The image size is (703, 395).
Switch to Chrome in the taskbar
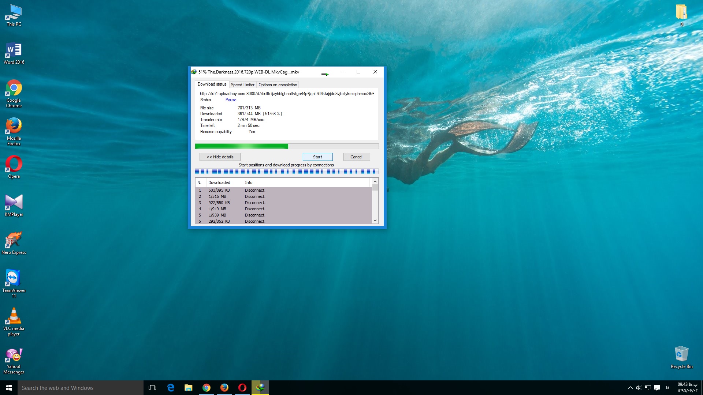point(207,388)
